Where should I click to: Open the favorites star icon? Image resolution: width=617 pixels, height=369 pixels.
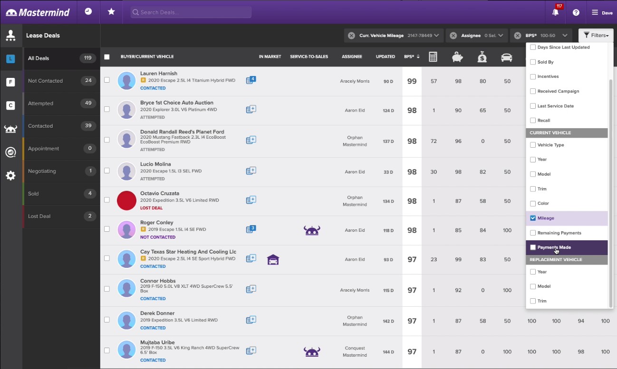pyautogui.click(x=111, y=12)
